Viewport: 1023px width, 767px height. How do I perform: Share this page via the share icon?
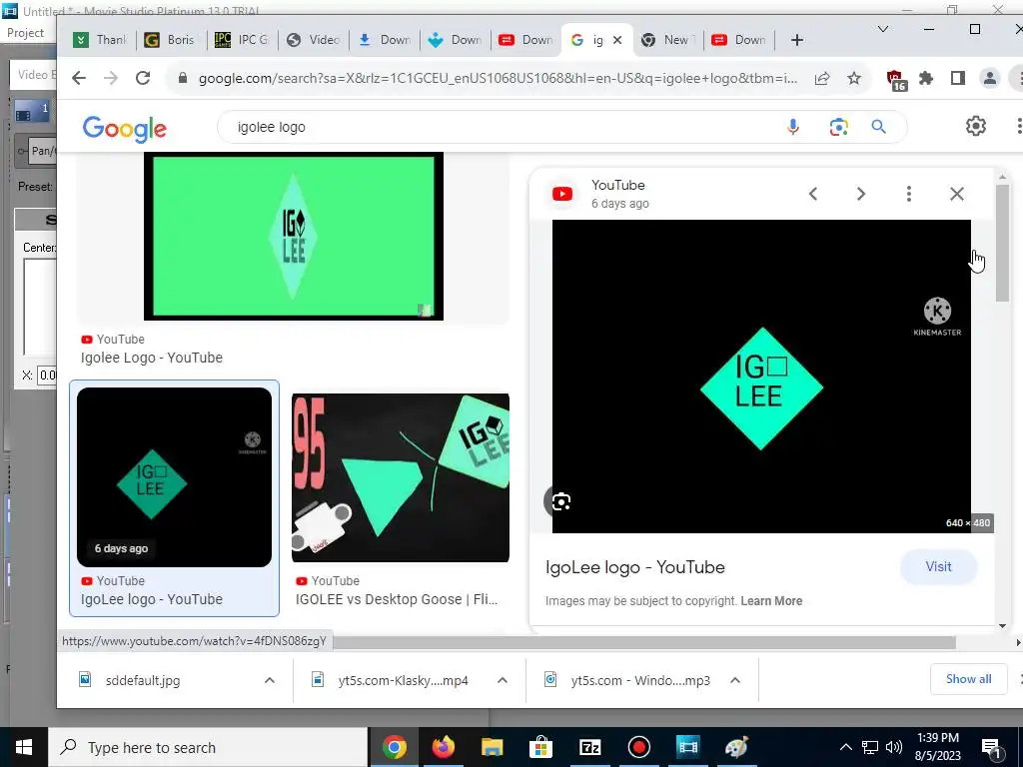click(x=822, y=78)
